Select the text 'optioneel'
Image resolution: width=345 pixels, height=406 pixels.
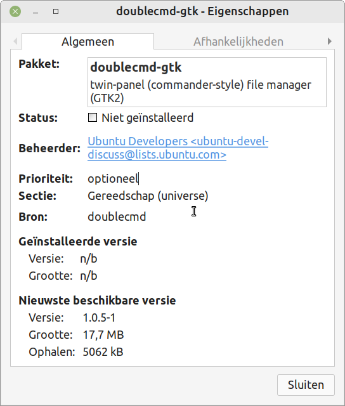click(113, 179)
